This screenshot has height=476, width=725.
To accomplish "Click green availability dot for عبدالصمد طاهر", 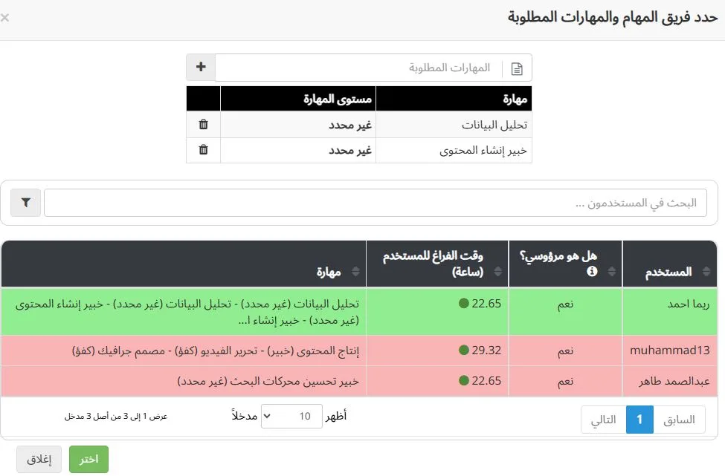I will pyautogui.click(x=464, y=380).
